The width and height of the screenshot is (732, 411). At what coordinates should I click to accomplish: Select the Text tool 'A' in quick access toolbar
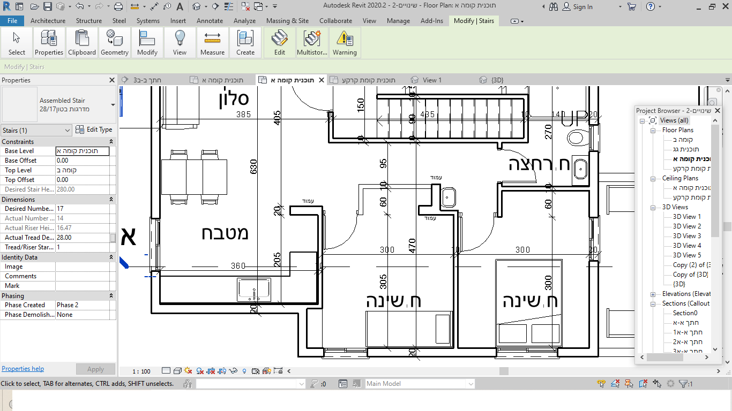180,6
